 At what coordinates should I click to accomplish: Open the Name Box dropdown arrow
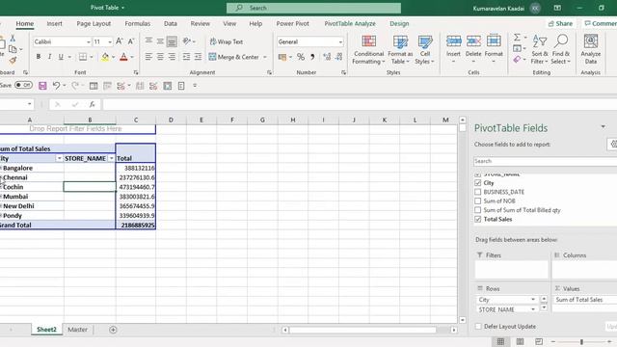(x=30, y=104)
